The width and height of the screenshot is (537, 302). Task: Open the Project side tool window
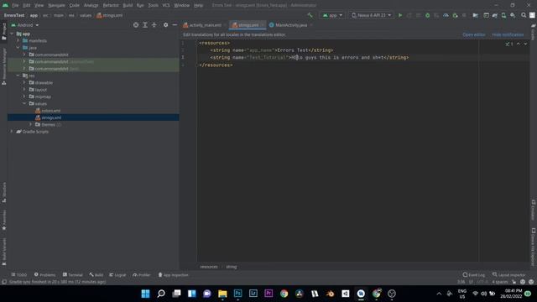(x=4, y=32)
